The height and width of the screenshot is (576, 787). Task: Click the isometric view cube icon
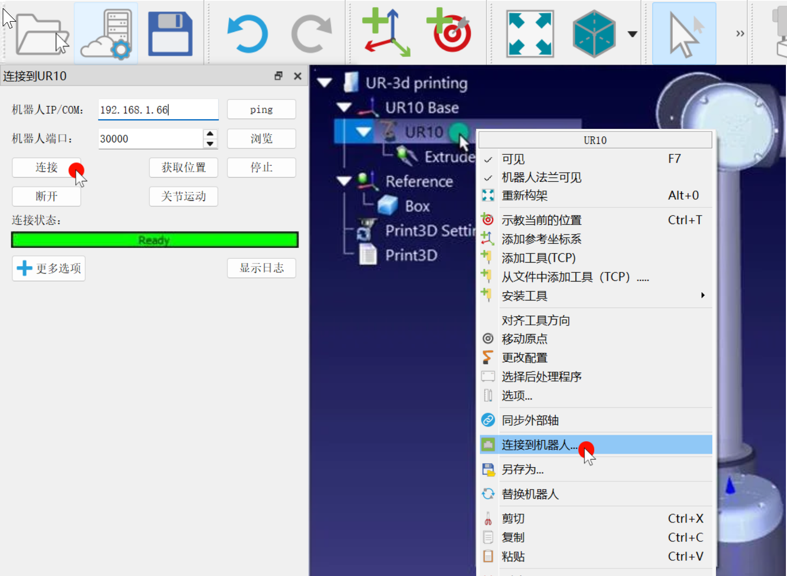pos(594,34)
